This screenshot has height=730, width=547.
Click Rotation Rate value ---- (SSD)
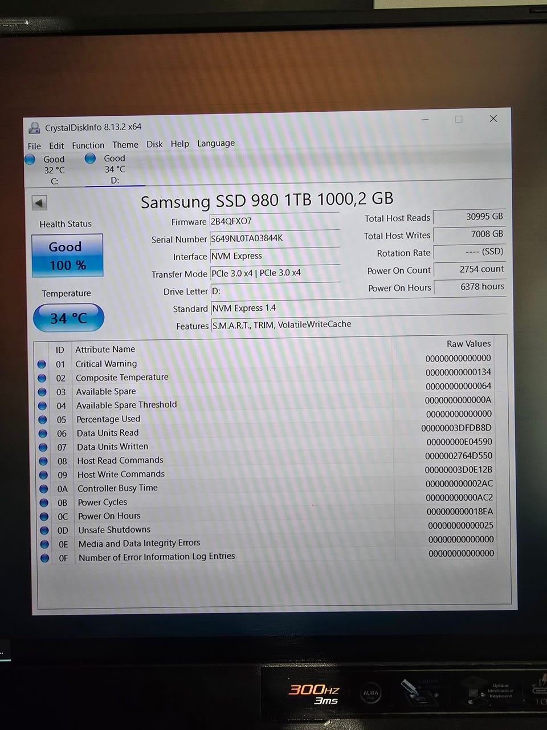point(470,252)
